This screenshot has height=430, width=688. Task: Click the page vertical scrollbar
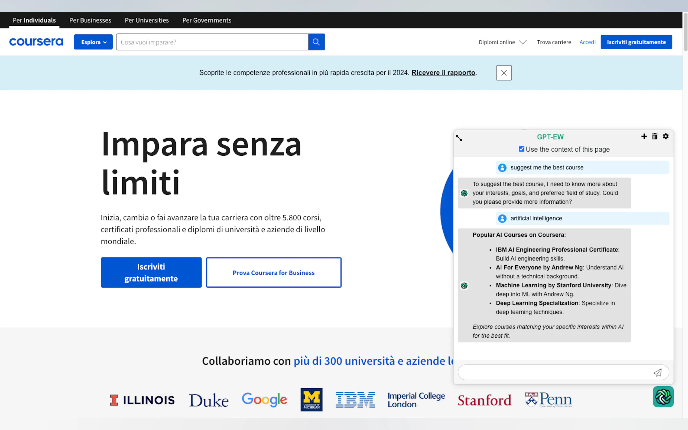pyautogui.click(x=686, y=33)
